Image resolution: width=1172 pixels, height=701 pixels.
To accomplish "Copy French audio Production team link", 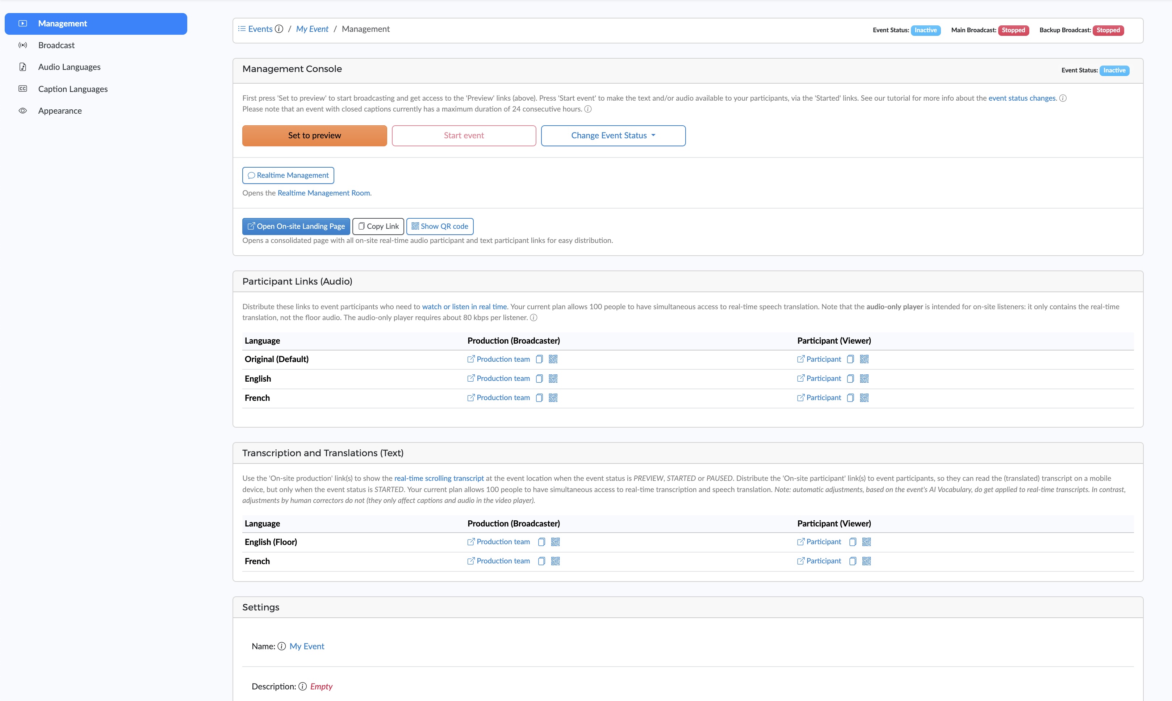I will 539,398.
